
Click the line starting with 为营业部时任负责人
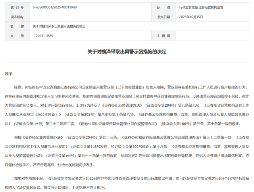127,106
